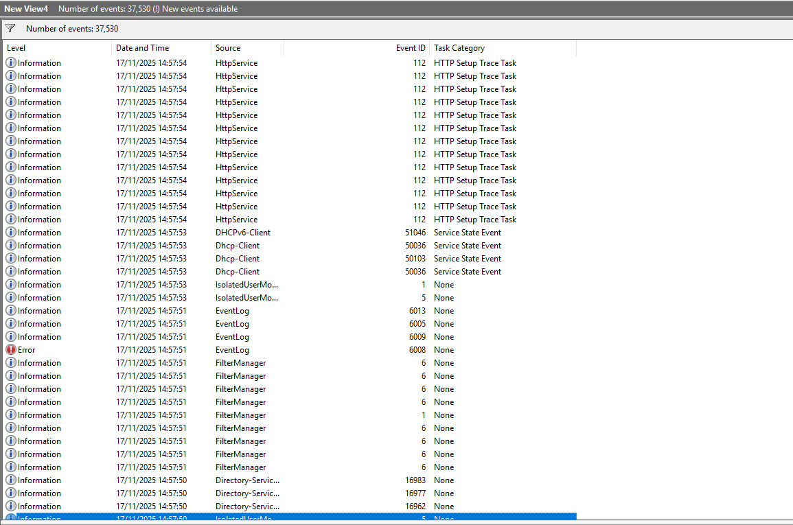Select the DHCPv6-Client source cell

point(243,233)
